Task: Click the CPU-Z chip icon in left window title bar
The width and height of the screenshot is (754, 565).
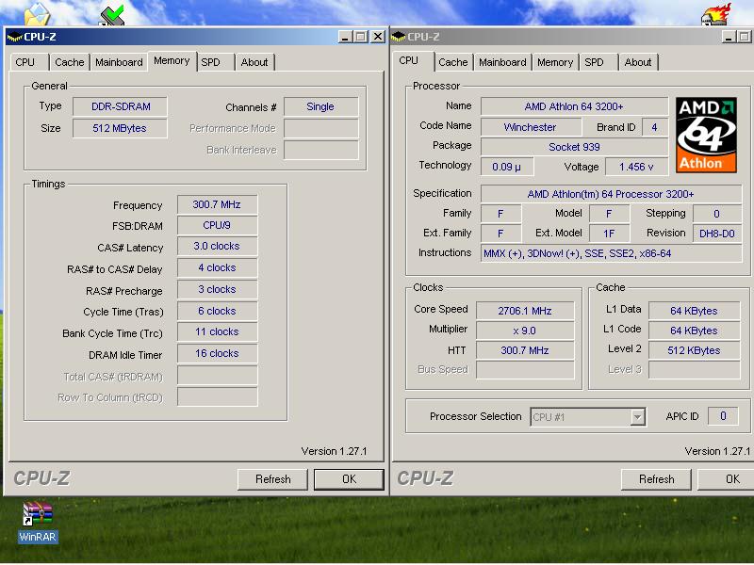Action: coord(14,37)
